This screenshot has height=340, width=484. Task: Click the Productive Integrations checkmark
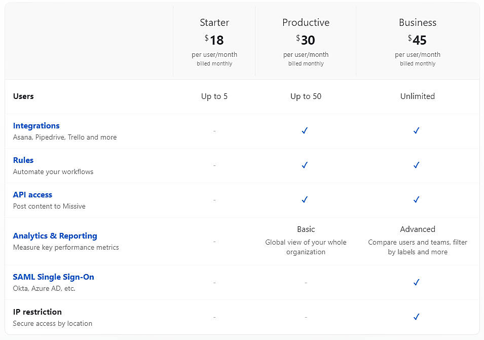click(305, 130)
